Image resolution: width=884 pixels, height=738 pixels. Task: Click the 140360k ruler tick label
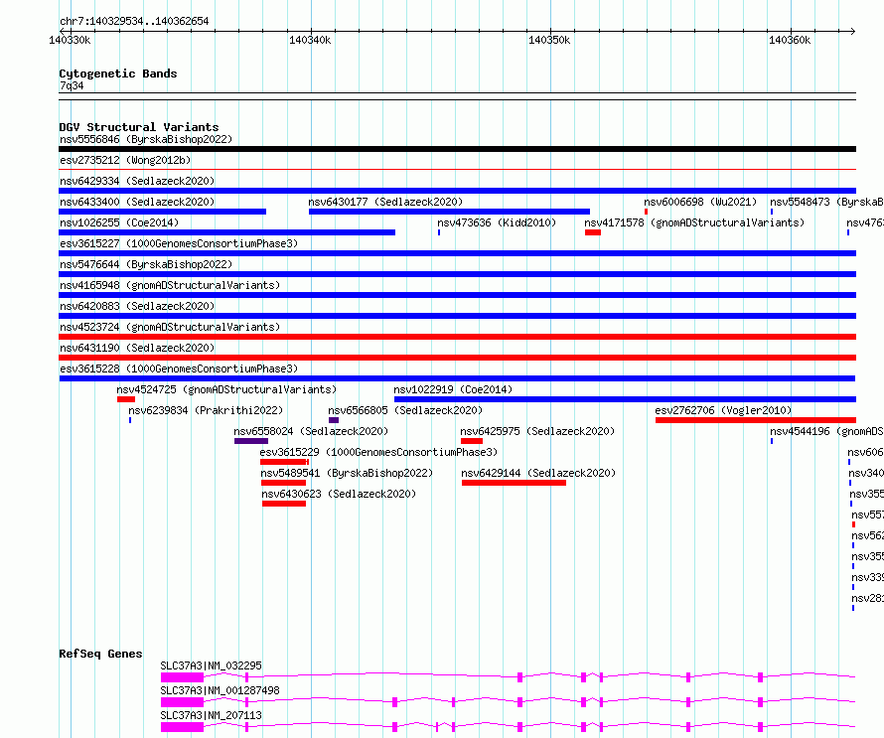[790, 40]
